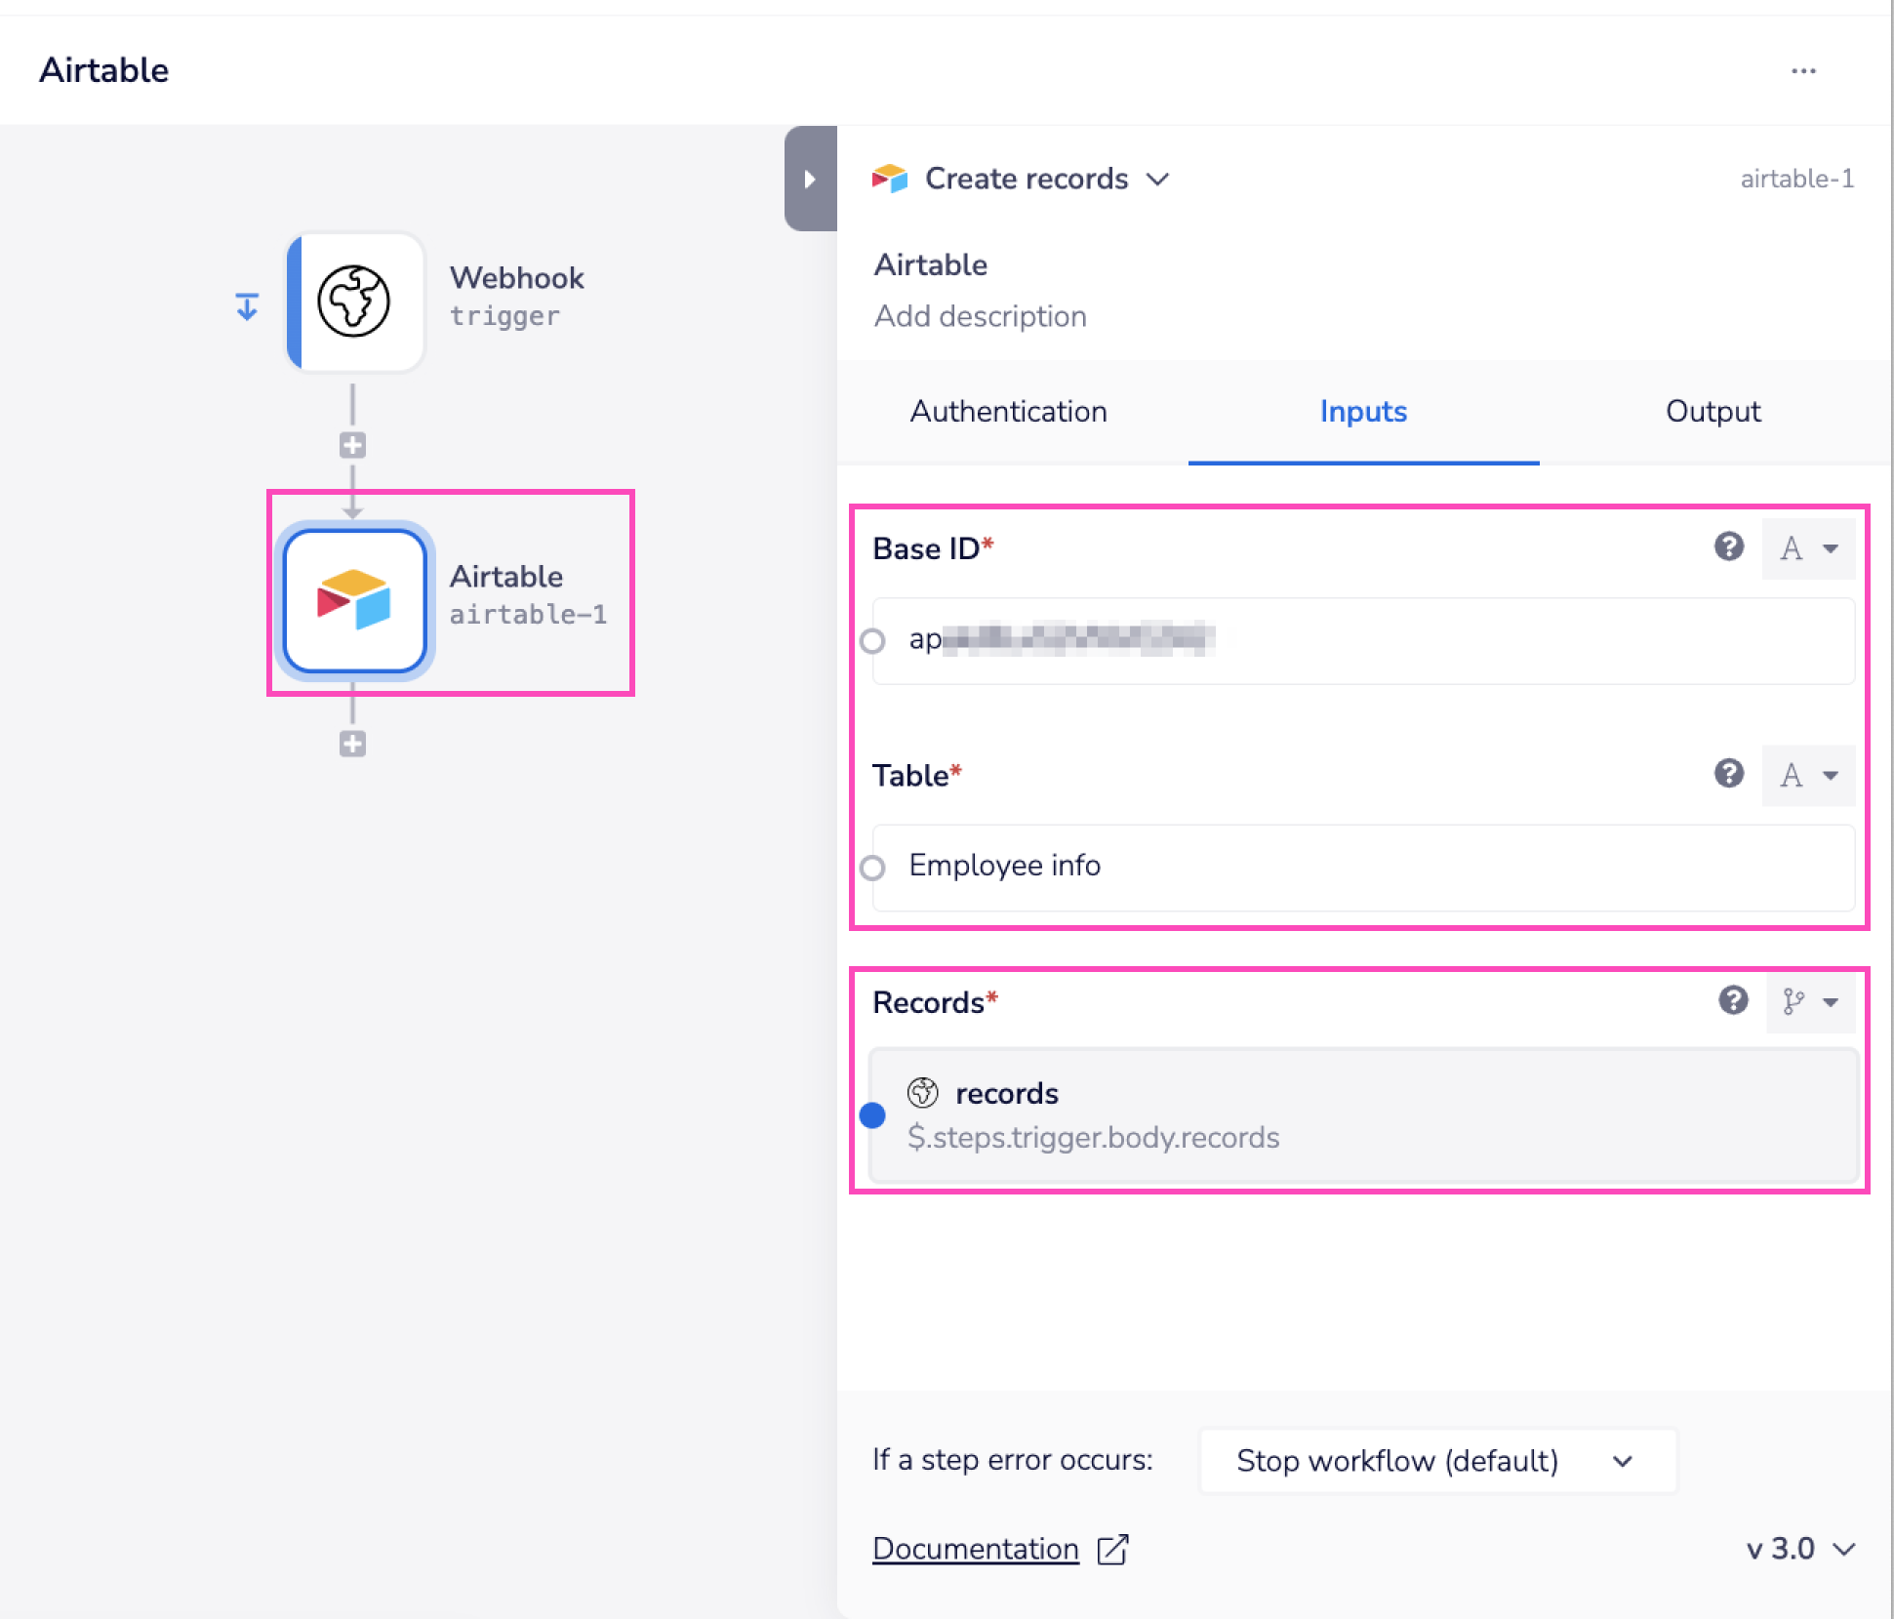Add a step after the Airtable node
Viewport: 1894px width, 1619px height.
(x=352, y=744)
